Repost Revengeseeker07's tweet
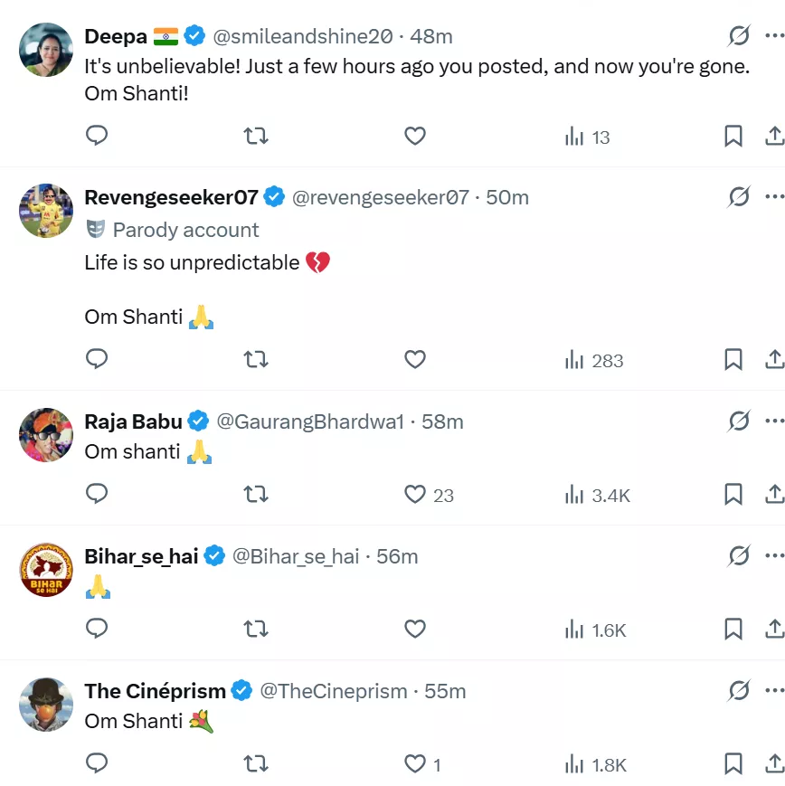Screen dimensions: 785x786 pyautogui.click(x=256, y=360)
